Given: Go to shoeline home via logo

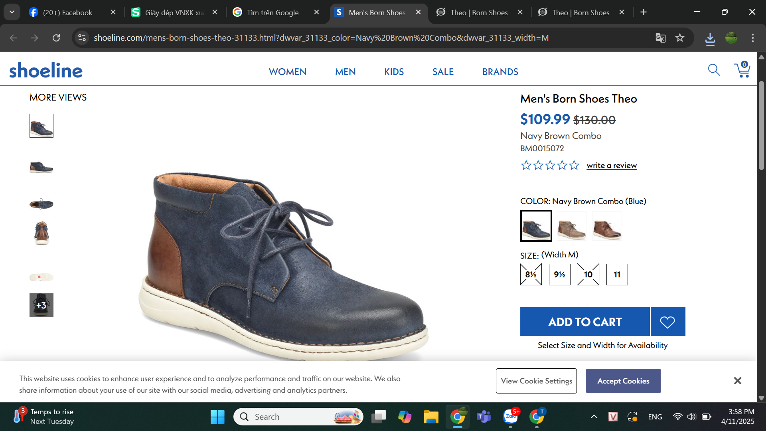Looking at the screenshot, I should tap(46, 70).
